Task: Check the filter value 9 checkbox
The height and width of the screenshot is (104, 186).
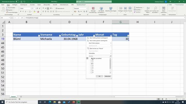Action: click(x=92, y=72)
